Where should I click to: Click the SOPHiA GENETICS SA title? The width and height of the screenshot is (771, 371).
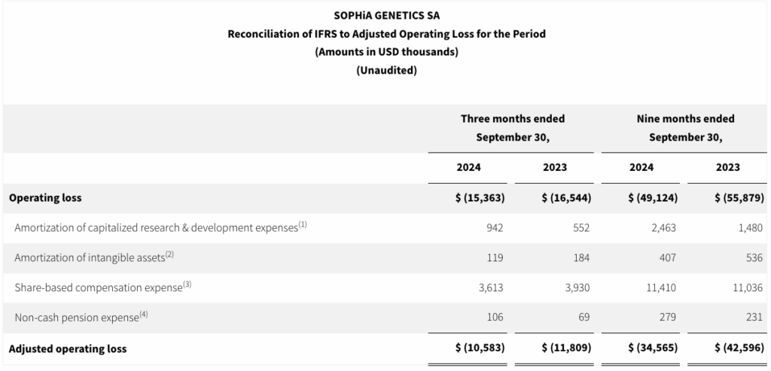pos(386,15)
